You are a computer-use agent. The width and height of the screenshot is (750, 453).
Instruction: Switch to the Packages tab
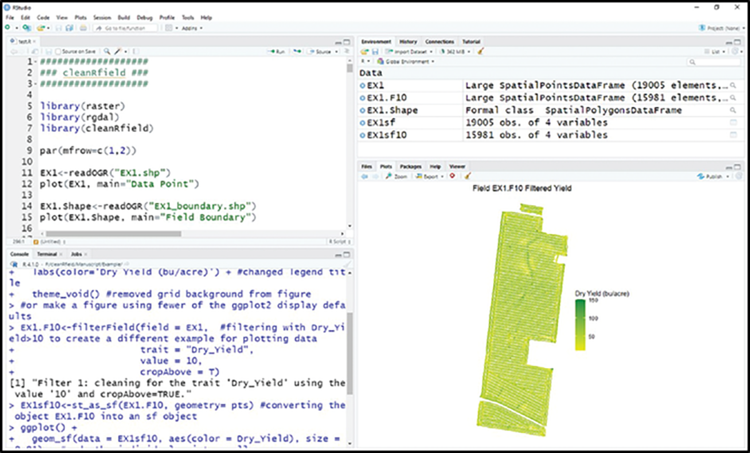click(x=411, y=167)
